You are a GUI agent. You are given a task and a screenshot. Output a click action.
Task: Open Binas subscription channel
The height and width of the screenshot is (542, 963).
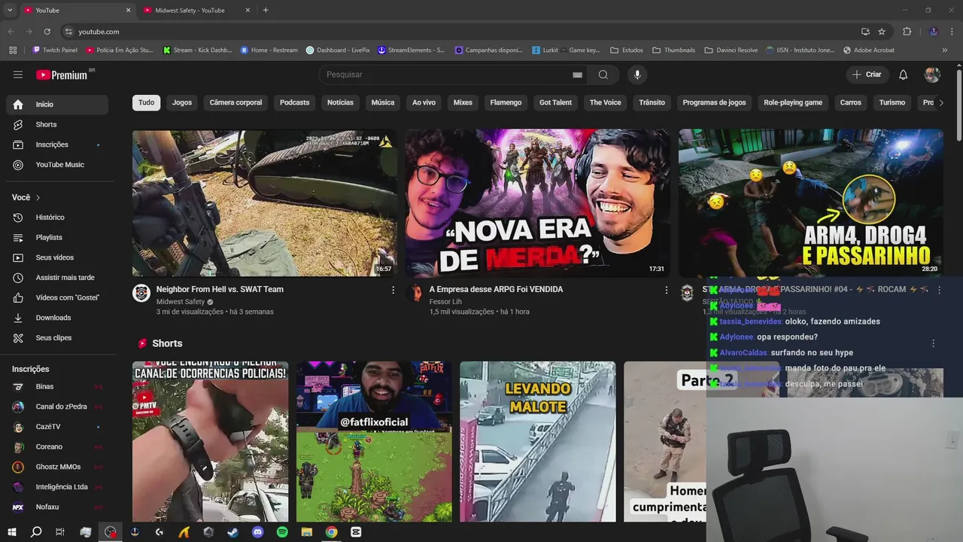57,386
